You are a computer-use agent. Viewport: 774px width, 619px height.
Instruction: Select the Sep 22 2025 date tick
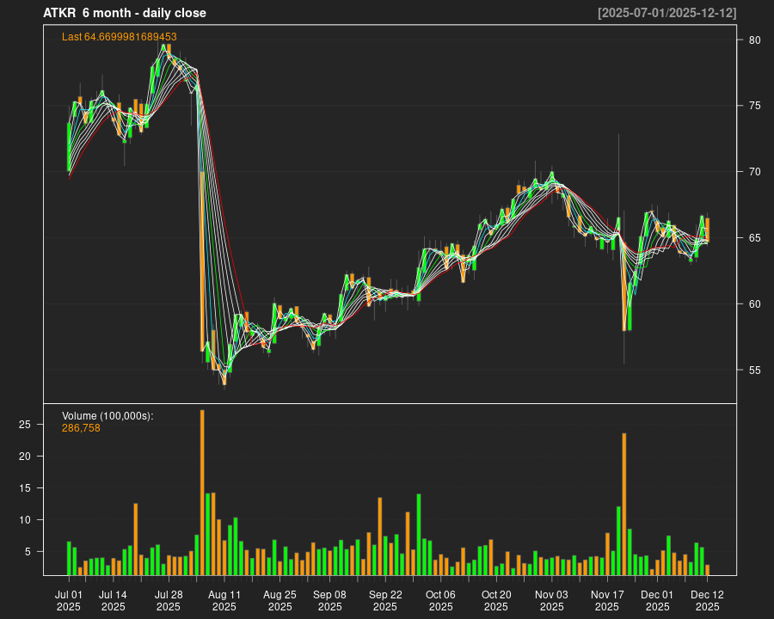(x=385, y=600)
